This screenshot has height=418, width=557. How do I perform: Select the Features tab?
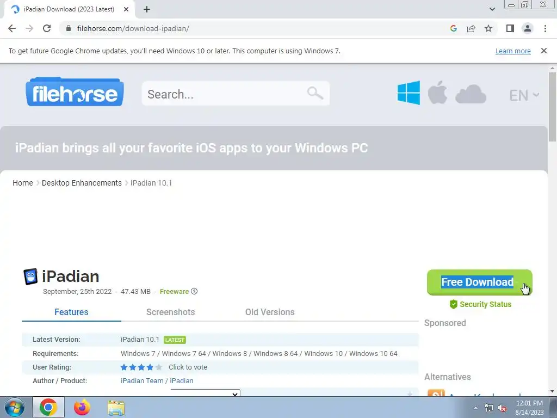[71, 312]
